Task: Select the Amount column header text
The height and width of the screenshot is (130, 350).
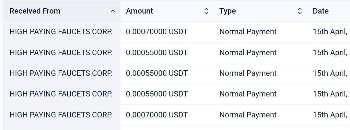Action: click(139, 11)
